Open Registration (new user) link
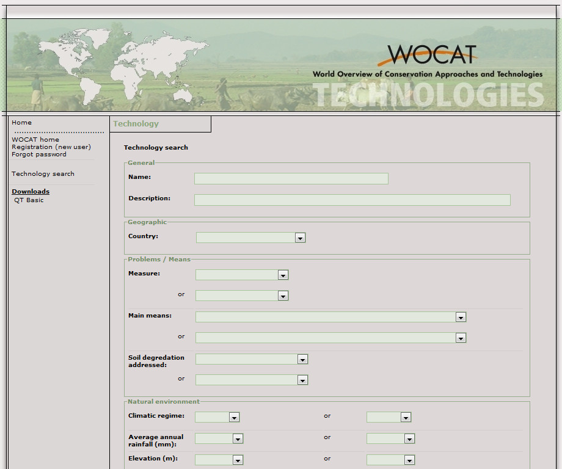562x469 pixels. (51, 147)
